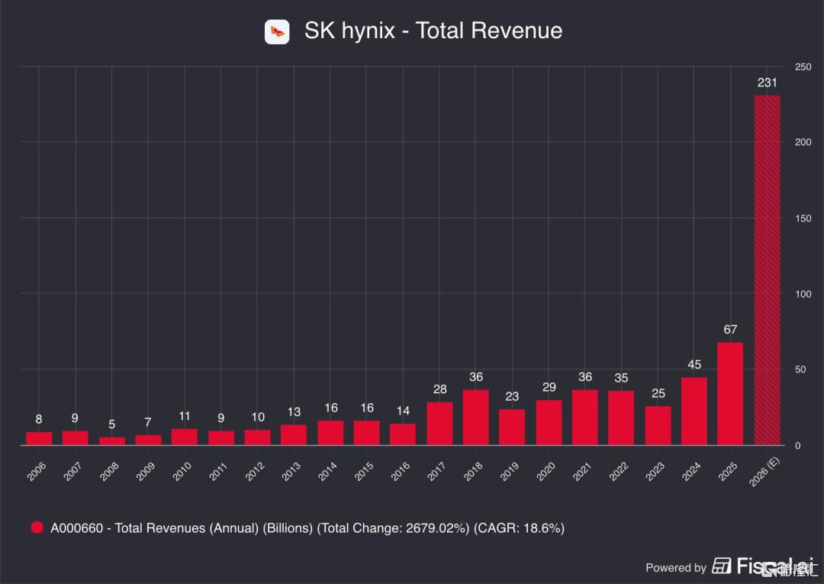
Task: Click the 14 value label
Action: [x=403, y=411]
